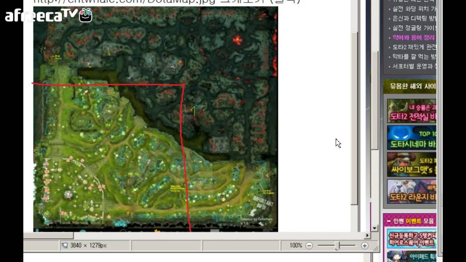Screen dimensions: 466x262
Task: Click the horizontal scrollbar thumb
Action: [48, 236]
